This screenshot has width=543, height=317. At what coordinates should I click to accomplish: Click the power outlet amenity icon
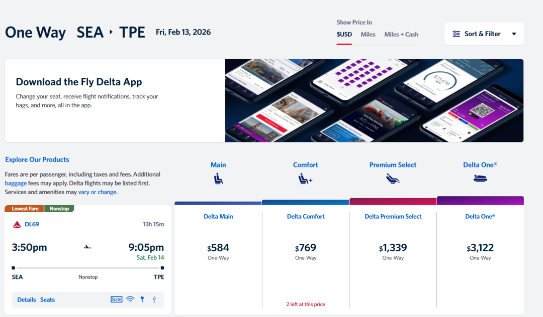pyautogui.click(x=143, y=299)
